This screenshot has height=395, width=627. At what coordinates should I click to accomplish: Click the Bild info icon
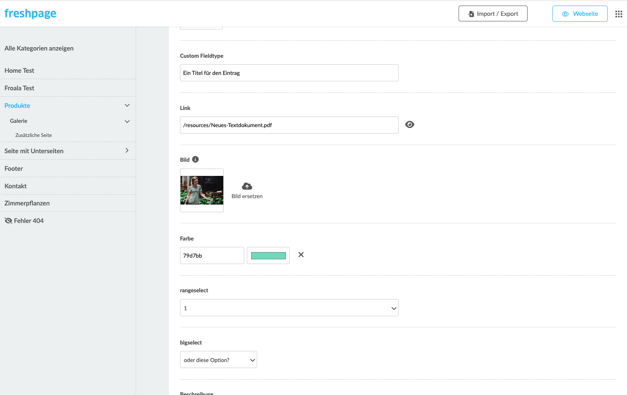195,159
